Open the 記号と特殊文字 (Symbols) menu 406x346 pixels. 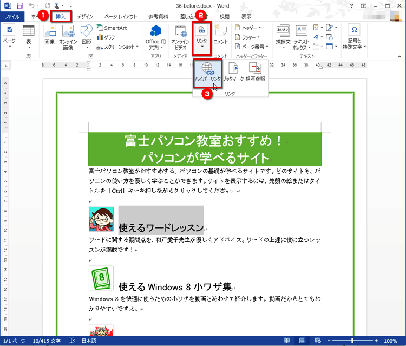coord(354,37)
